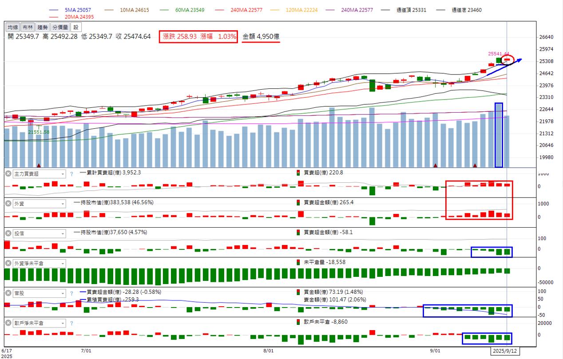Click the 設 settings button
The image size is (563, 359).
pos(75,28)
